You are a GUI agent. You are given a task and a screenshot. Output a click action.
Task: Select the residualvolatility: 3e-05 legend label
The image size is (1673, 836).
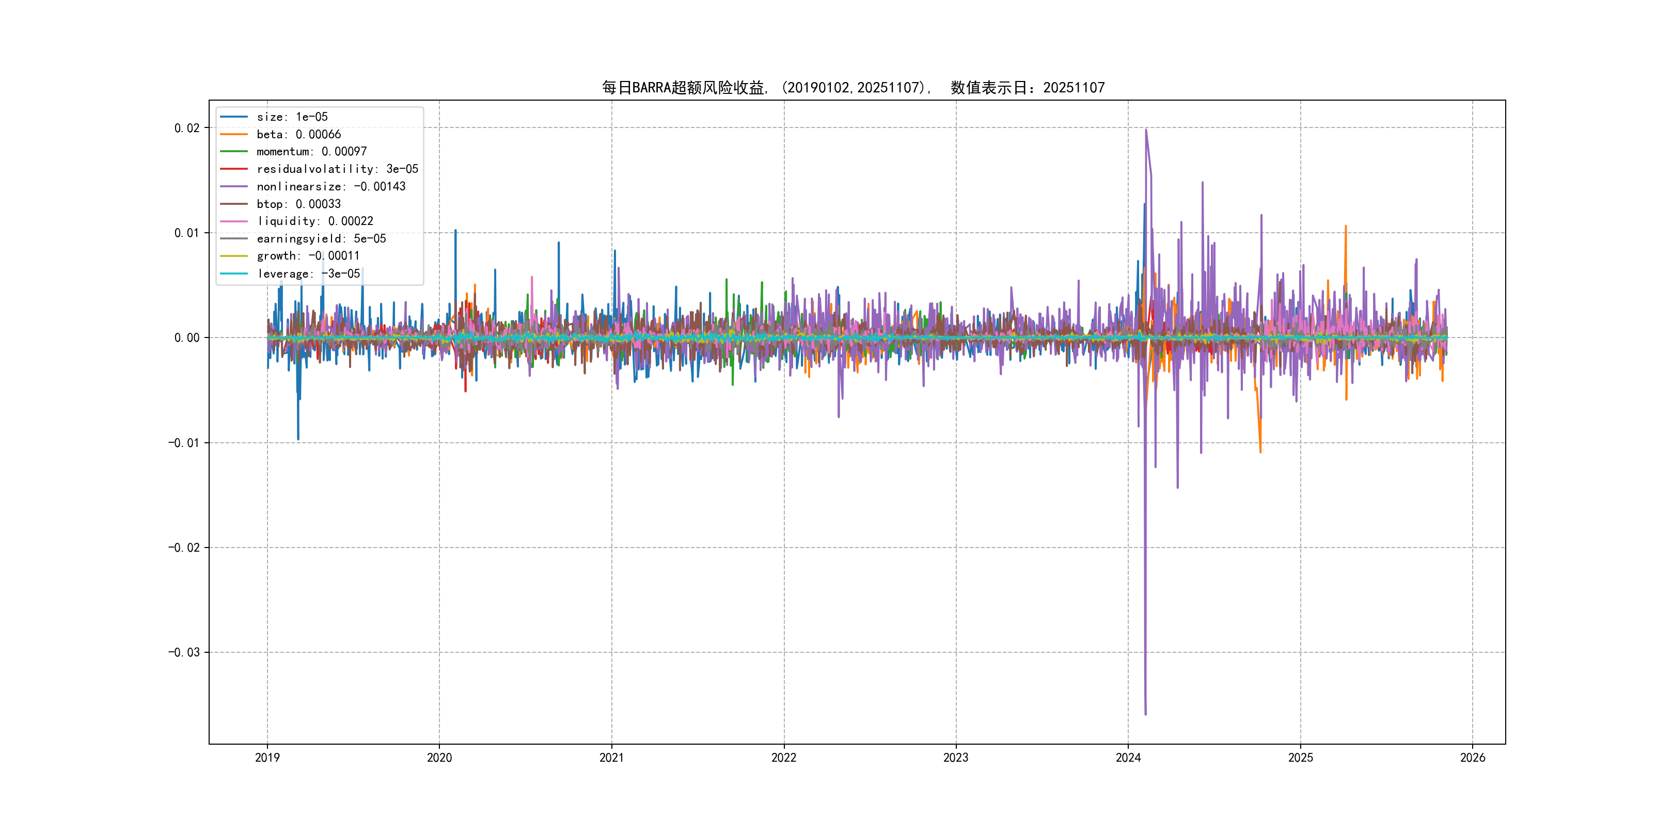tap(337, 169)
